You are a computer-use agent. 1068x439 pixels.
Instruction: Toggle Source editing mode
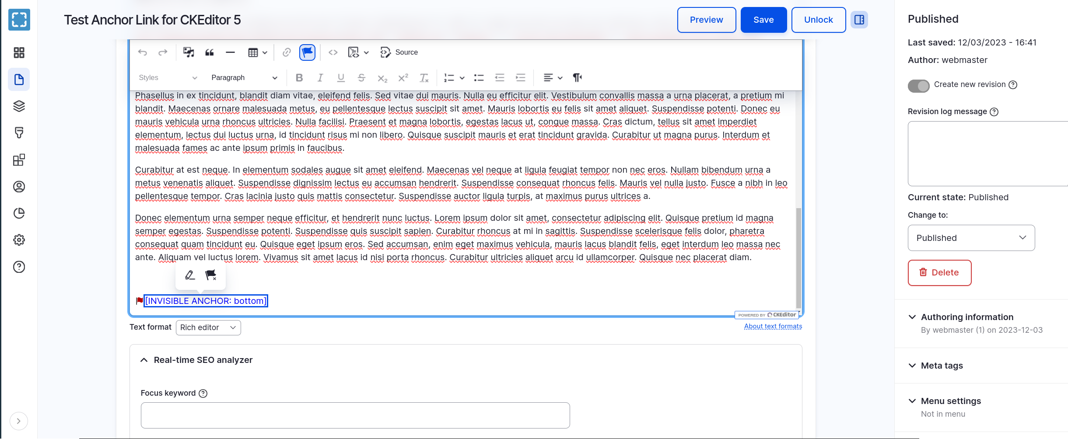[399, 52]
